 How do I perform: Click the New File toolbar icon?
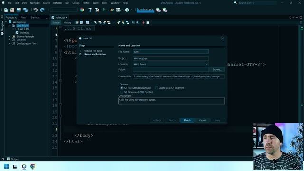click(x=6, y=10)
